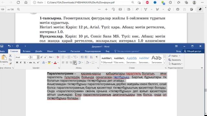Print the PDF in Edge toolbar
The image size is (207, 116).
click(178, 9)
